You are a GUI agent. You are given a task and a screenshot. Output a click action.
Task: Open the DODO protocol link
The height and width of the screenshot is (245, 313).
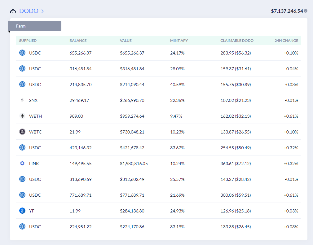point(29,11)
